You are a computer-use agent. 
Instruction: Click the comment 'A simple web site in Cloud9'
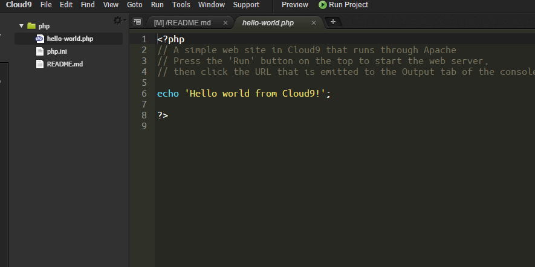[248, 50]
